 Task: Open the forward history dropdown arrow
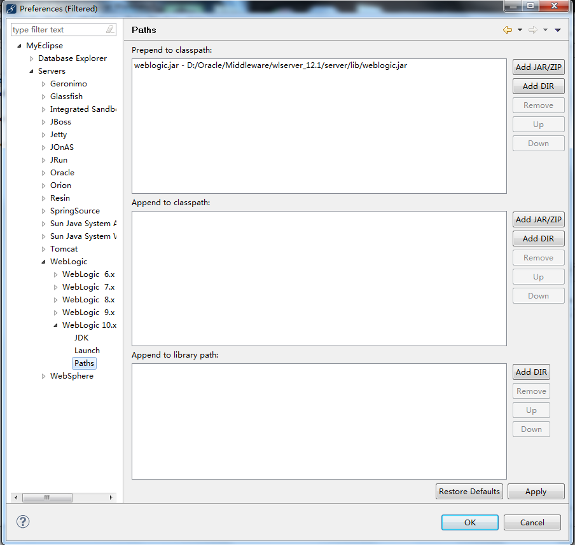[x=545, y=30]
